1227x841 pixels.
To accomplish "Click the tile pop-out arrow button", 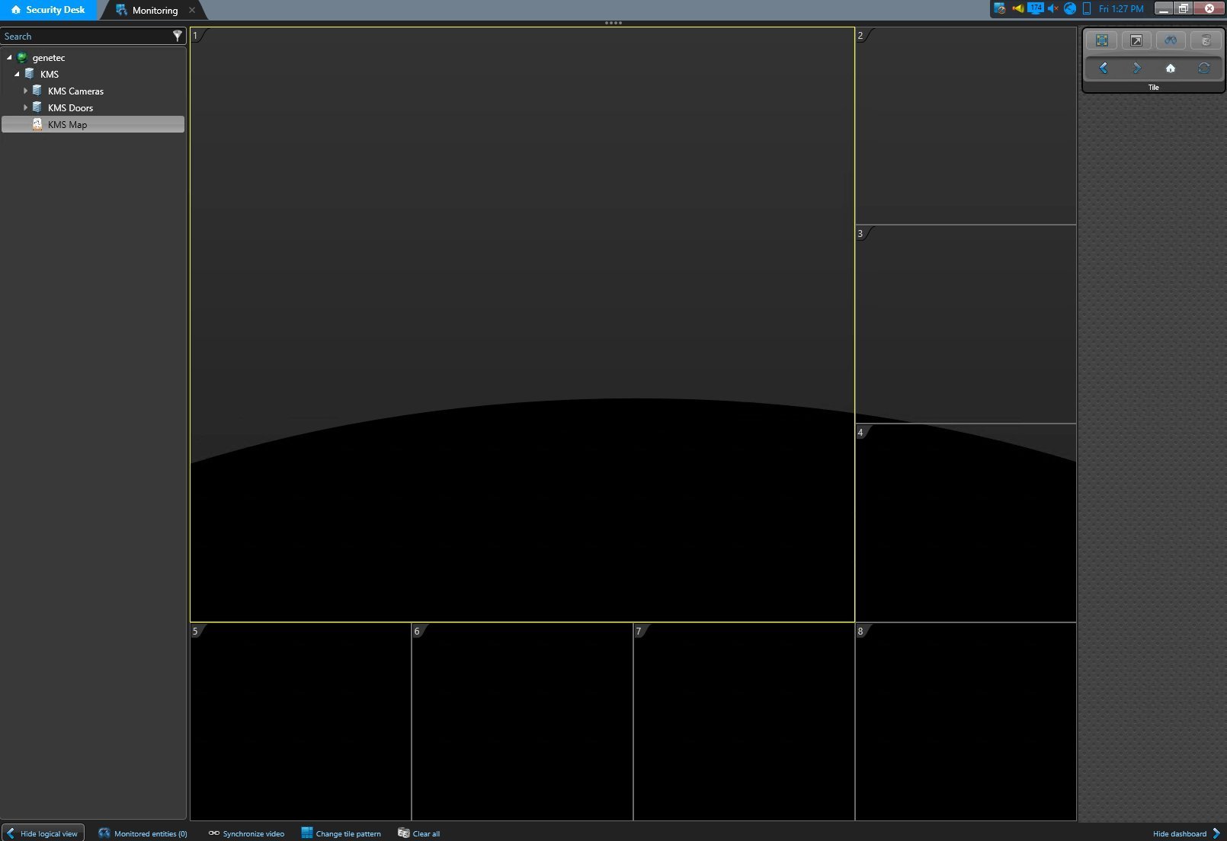I will tap(1136, 40).
